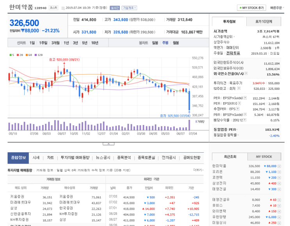Open the 전자투표 link
Image resolution: width=290 pixels, height=226 pixels.
coord(233,53)
